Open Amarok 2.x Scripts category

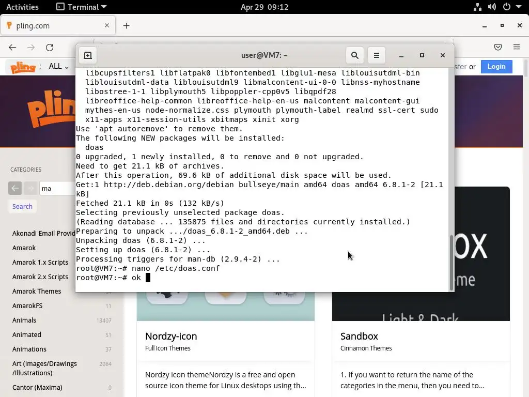tap(40, 277)
